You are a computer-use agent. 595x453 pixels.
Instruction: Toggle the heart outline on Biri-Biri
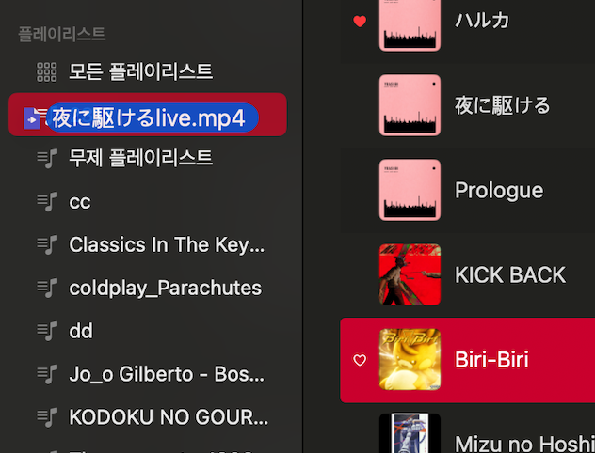coord(360,360)
